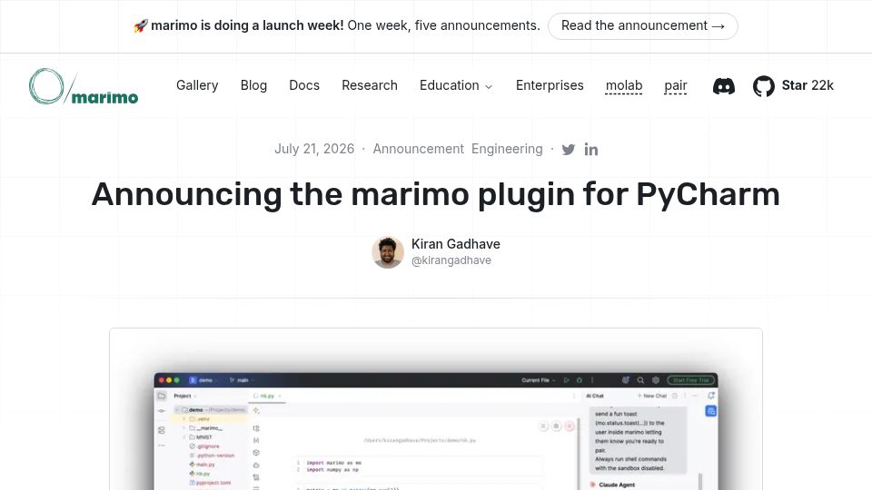Click the Kiran Gadhave author name

click(x=456, y=244)
